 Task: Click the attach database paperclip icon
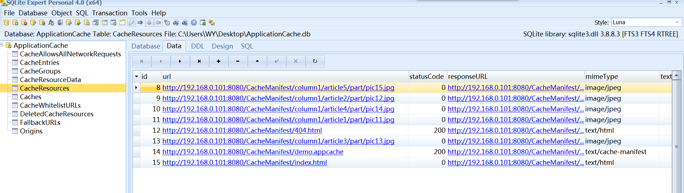tap(42, 22)
